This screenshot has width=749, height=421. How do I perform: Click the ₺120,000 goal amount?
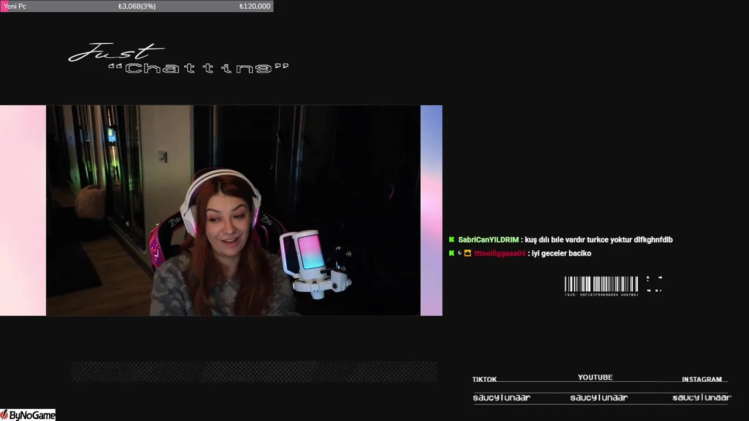(x=255, y=6)
